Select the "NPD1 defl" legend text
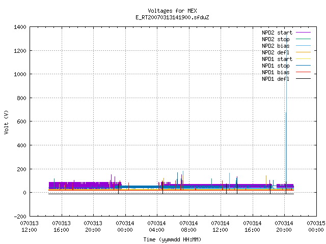 point(276,79)
